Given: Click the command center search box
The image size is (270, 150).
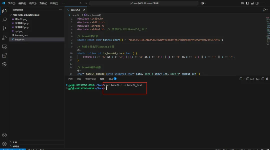Looking at the screenshot, I should click(144, 3).
